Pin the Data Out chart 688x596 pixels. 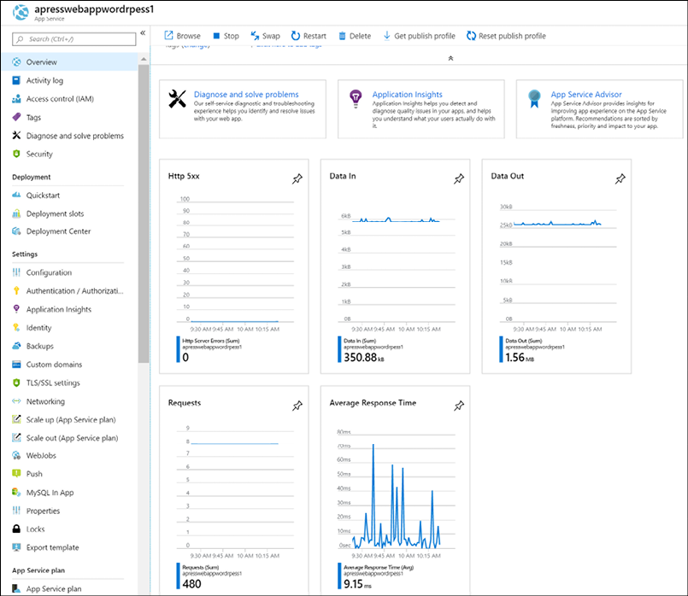620,178
